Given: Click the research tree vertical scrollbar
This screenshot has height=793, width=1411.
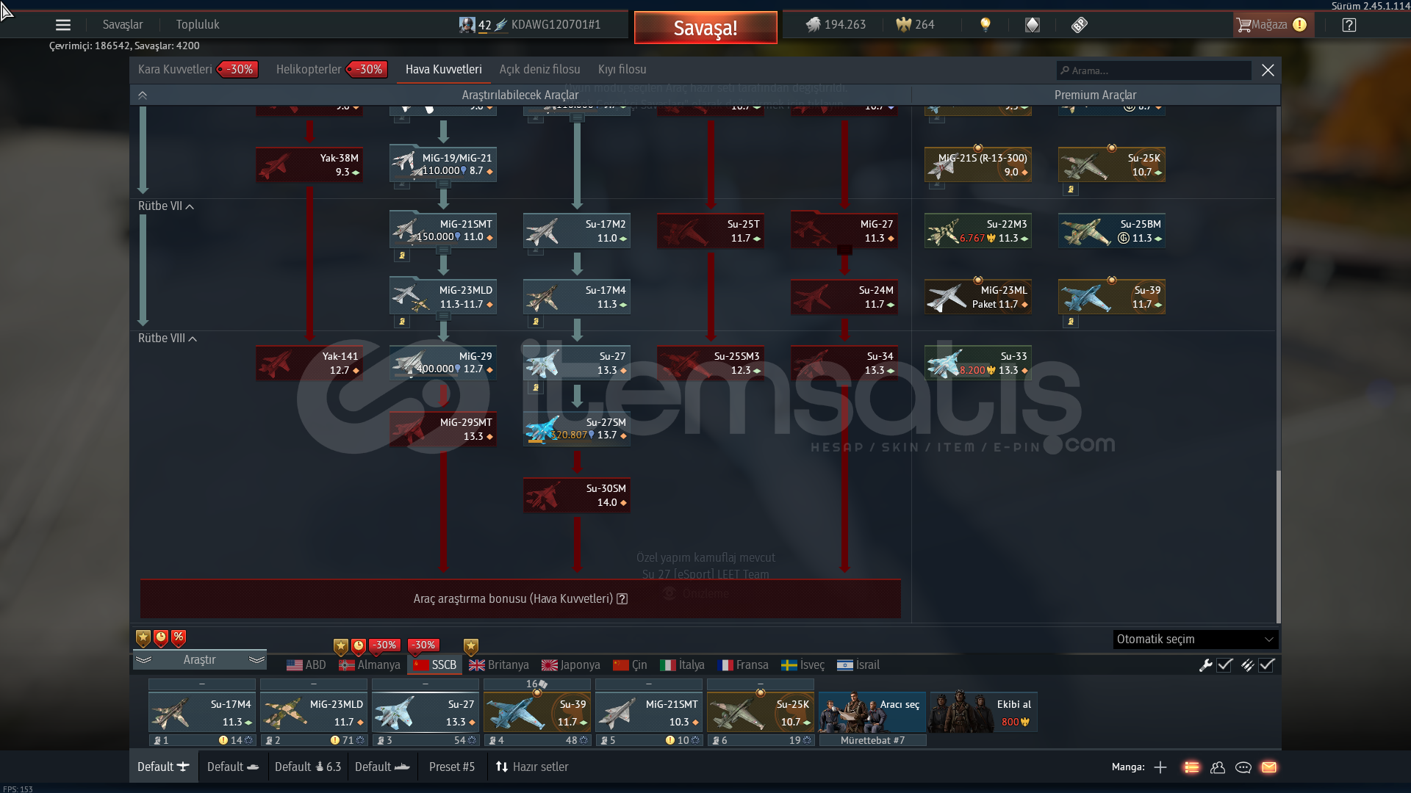Looking at the screenshot, I should pos(1279,546).
